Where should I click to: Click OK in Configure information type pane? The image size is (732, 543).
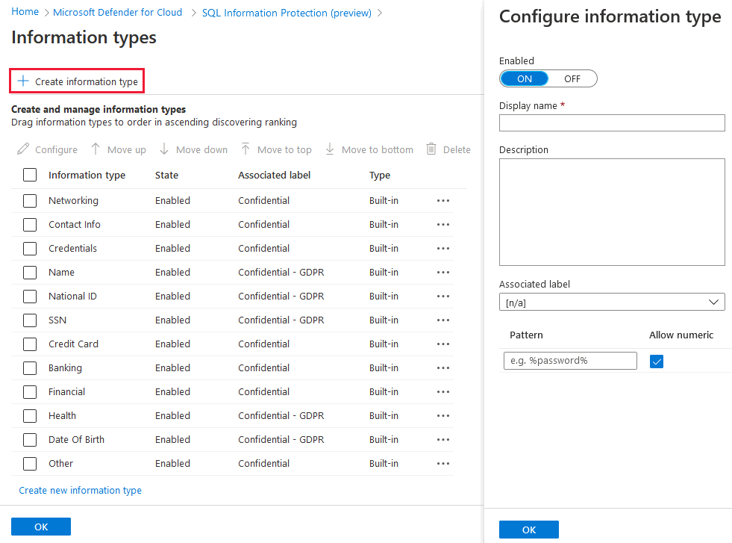[529, 530]
